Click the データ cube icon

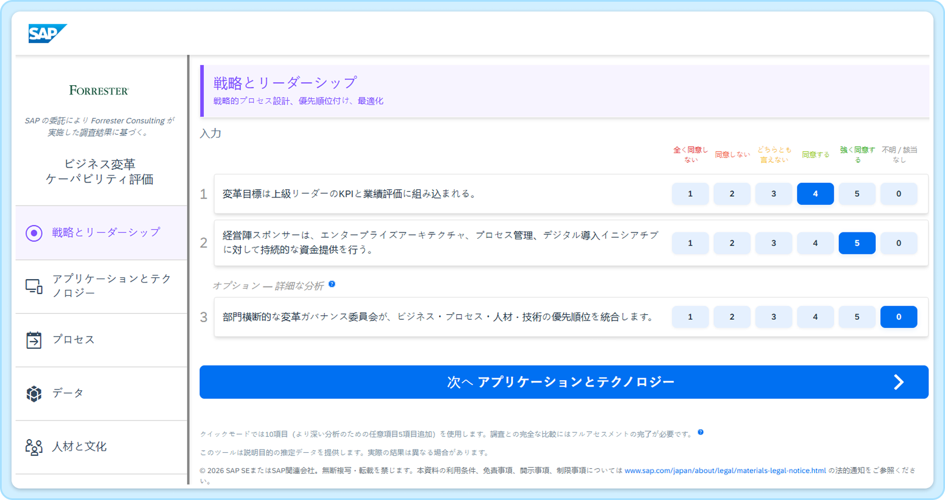pyautogui.click(x=34, y=394)
